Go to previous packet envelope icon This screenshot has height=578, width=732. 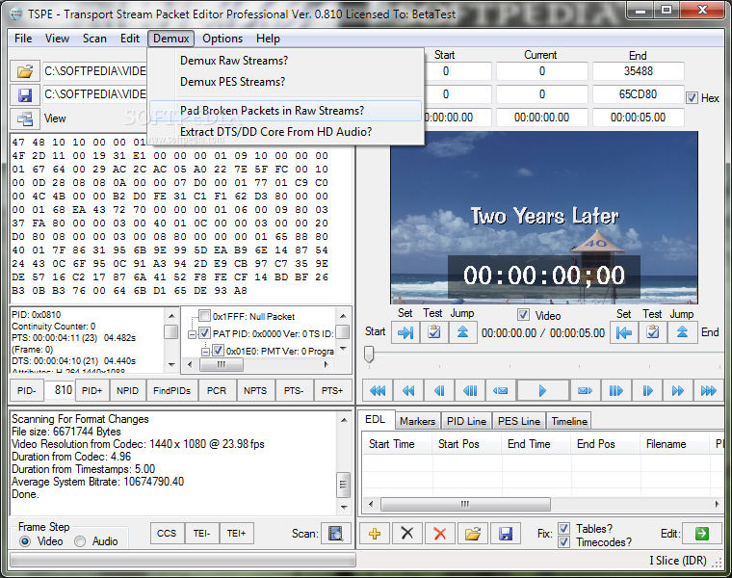(501, 391)
